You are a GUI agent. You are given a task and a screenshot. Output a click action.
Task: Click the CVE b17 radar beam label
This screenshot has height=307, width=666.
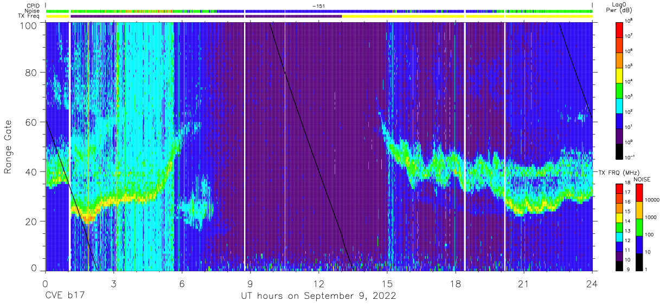coord(64,296)
